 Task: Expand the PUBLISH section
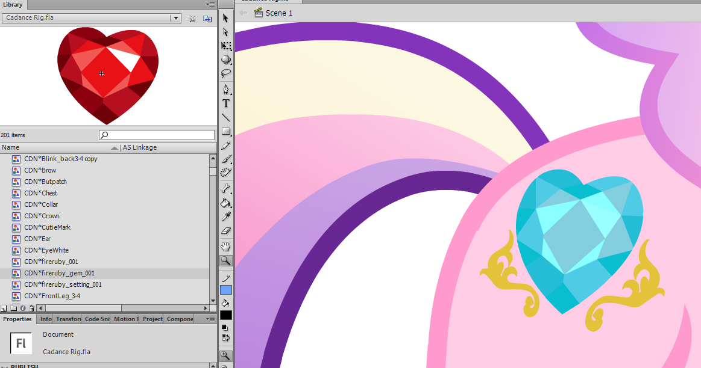5,366
